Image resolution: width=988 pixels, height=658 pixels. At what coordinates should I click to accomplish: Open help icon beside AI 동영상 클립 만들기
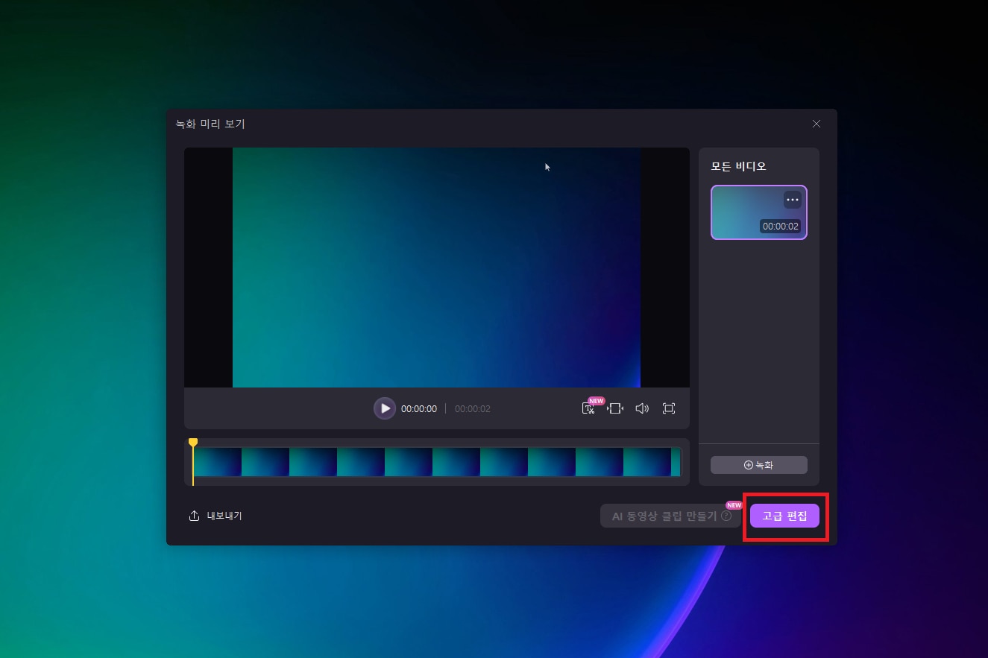point(726,516)
